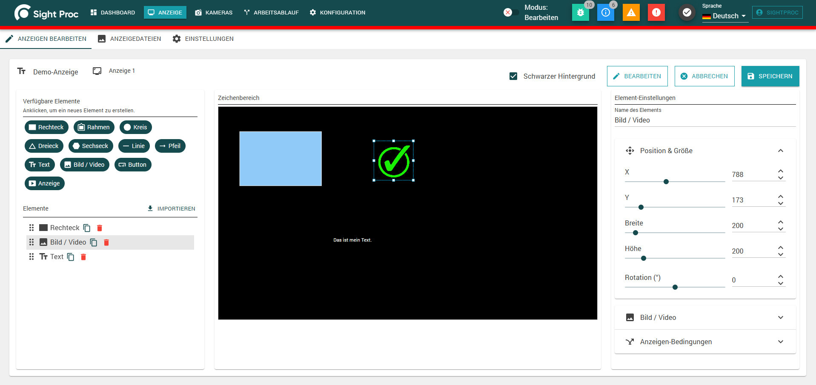Click the Name des Elements input field
Image resolution: width=816 pixels, height=385 pixels.
pos(705,120)
